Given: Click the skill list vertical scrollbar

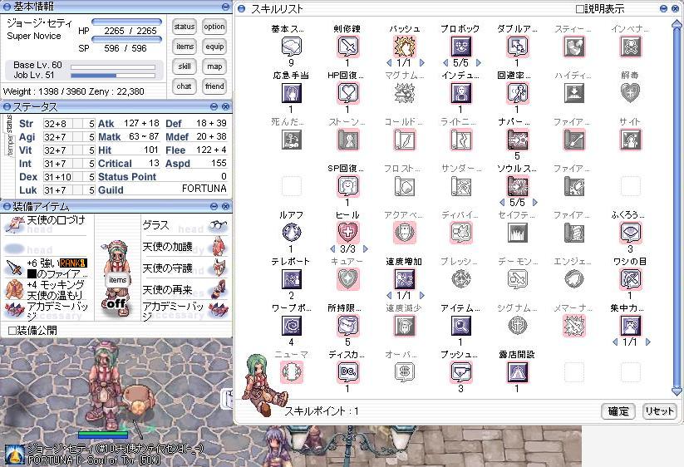Looking at the screenshot, I should click(677, 206).
